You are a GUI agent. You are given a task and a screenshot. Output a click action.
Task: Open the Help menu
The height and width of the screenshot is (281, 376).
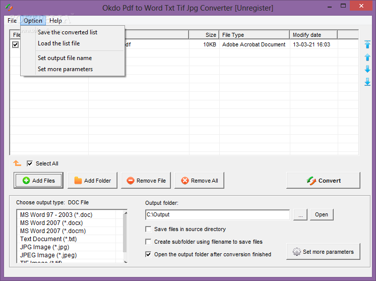55,21
